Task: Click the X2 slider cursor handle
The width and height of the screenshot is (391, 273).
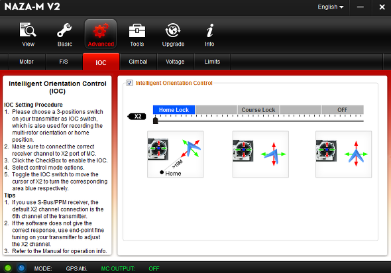Action: pos(155,121)
